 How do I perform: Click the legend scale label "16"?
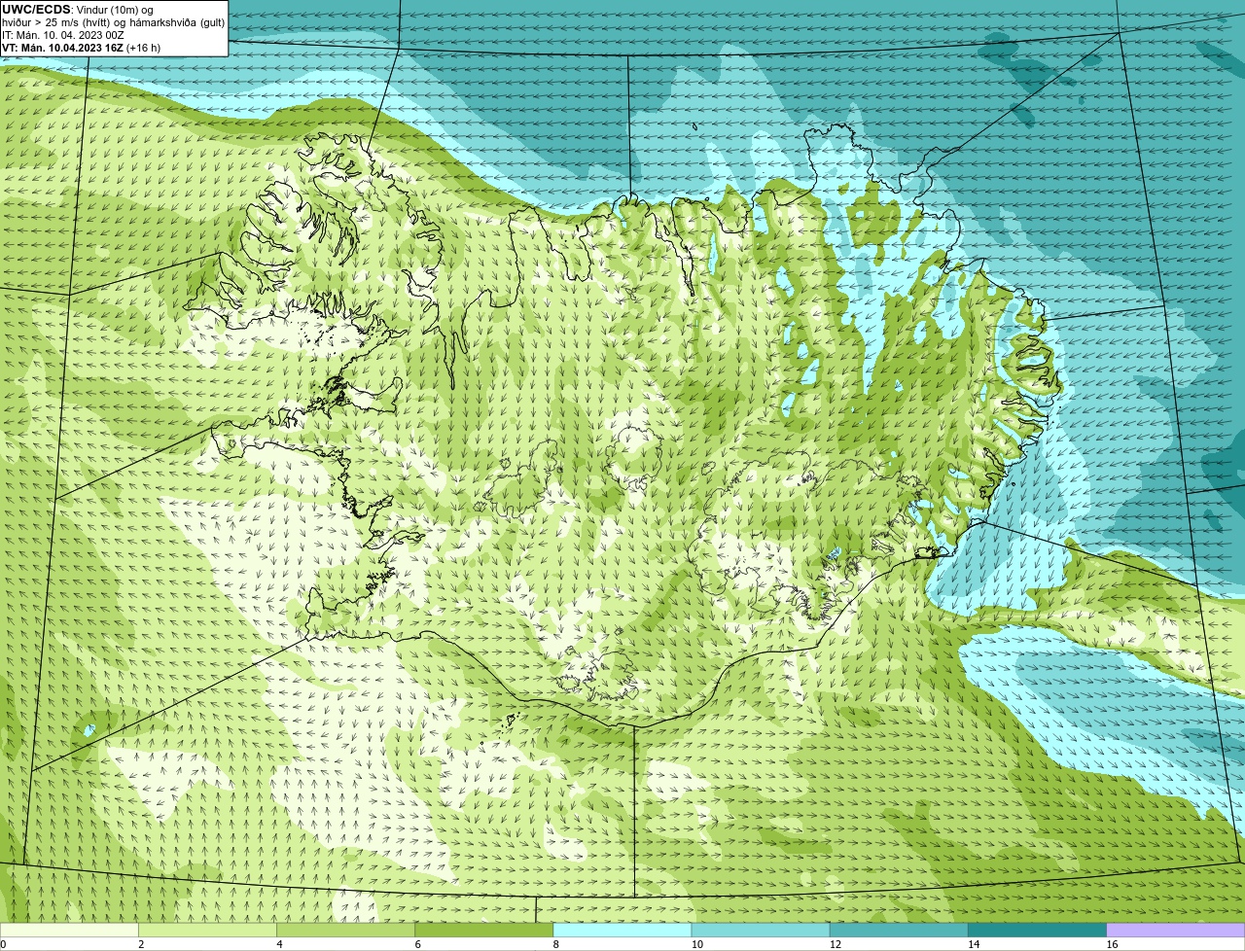1112,944
